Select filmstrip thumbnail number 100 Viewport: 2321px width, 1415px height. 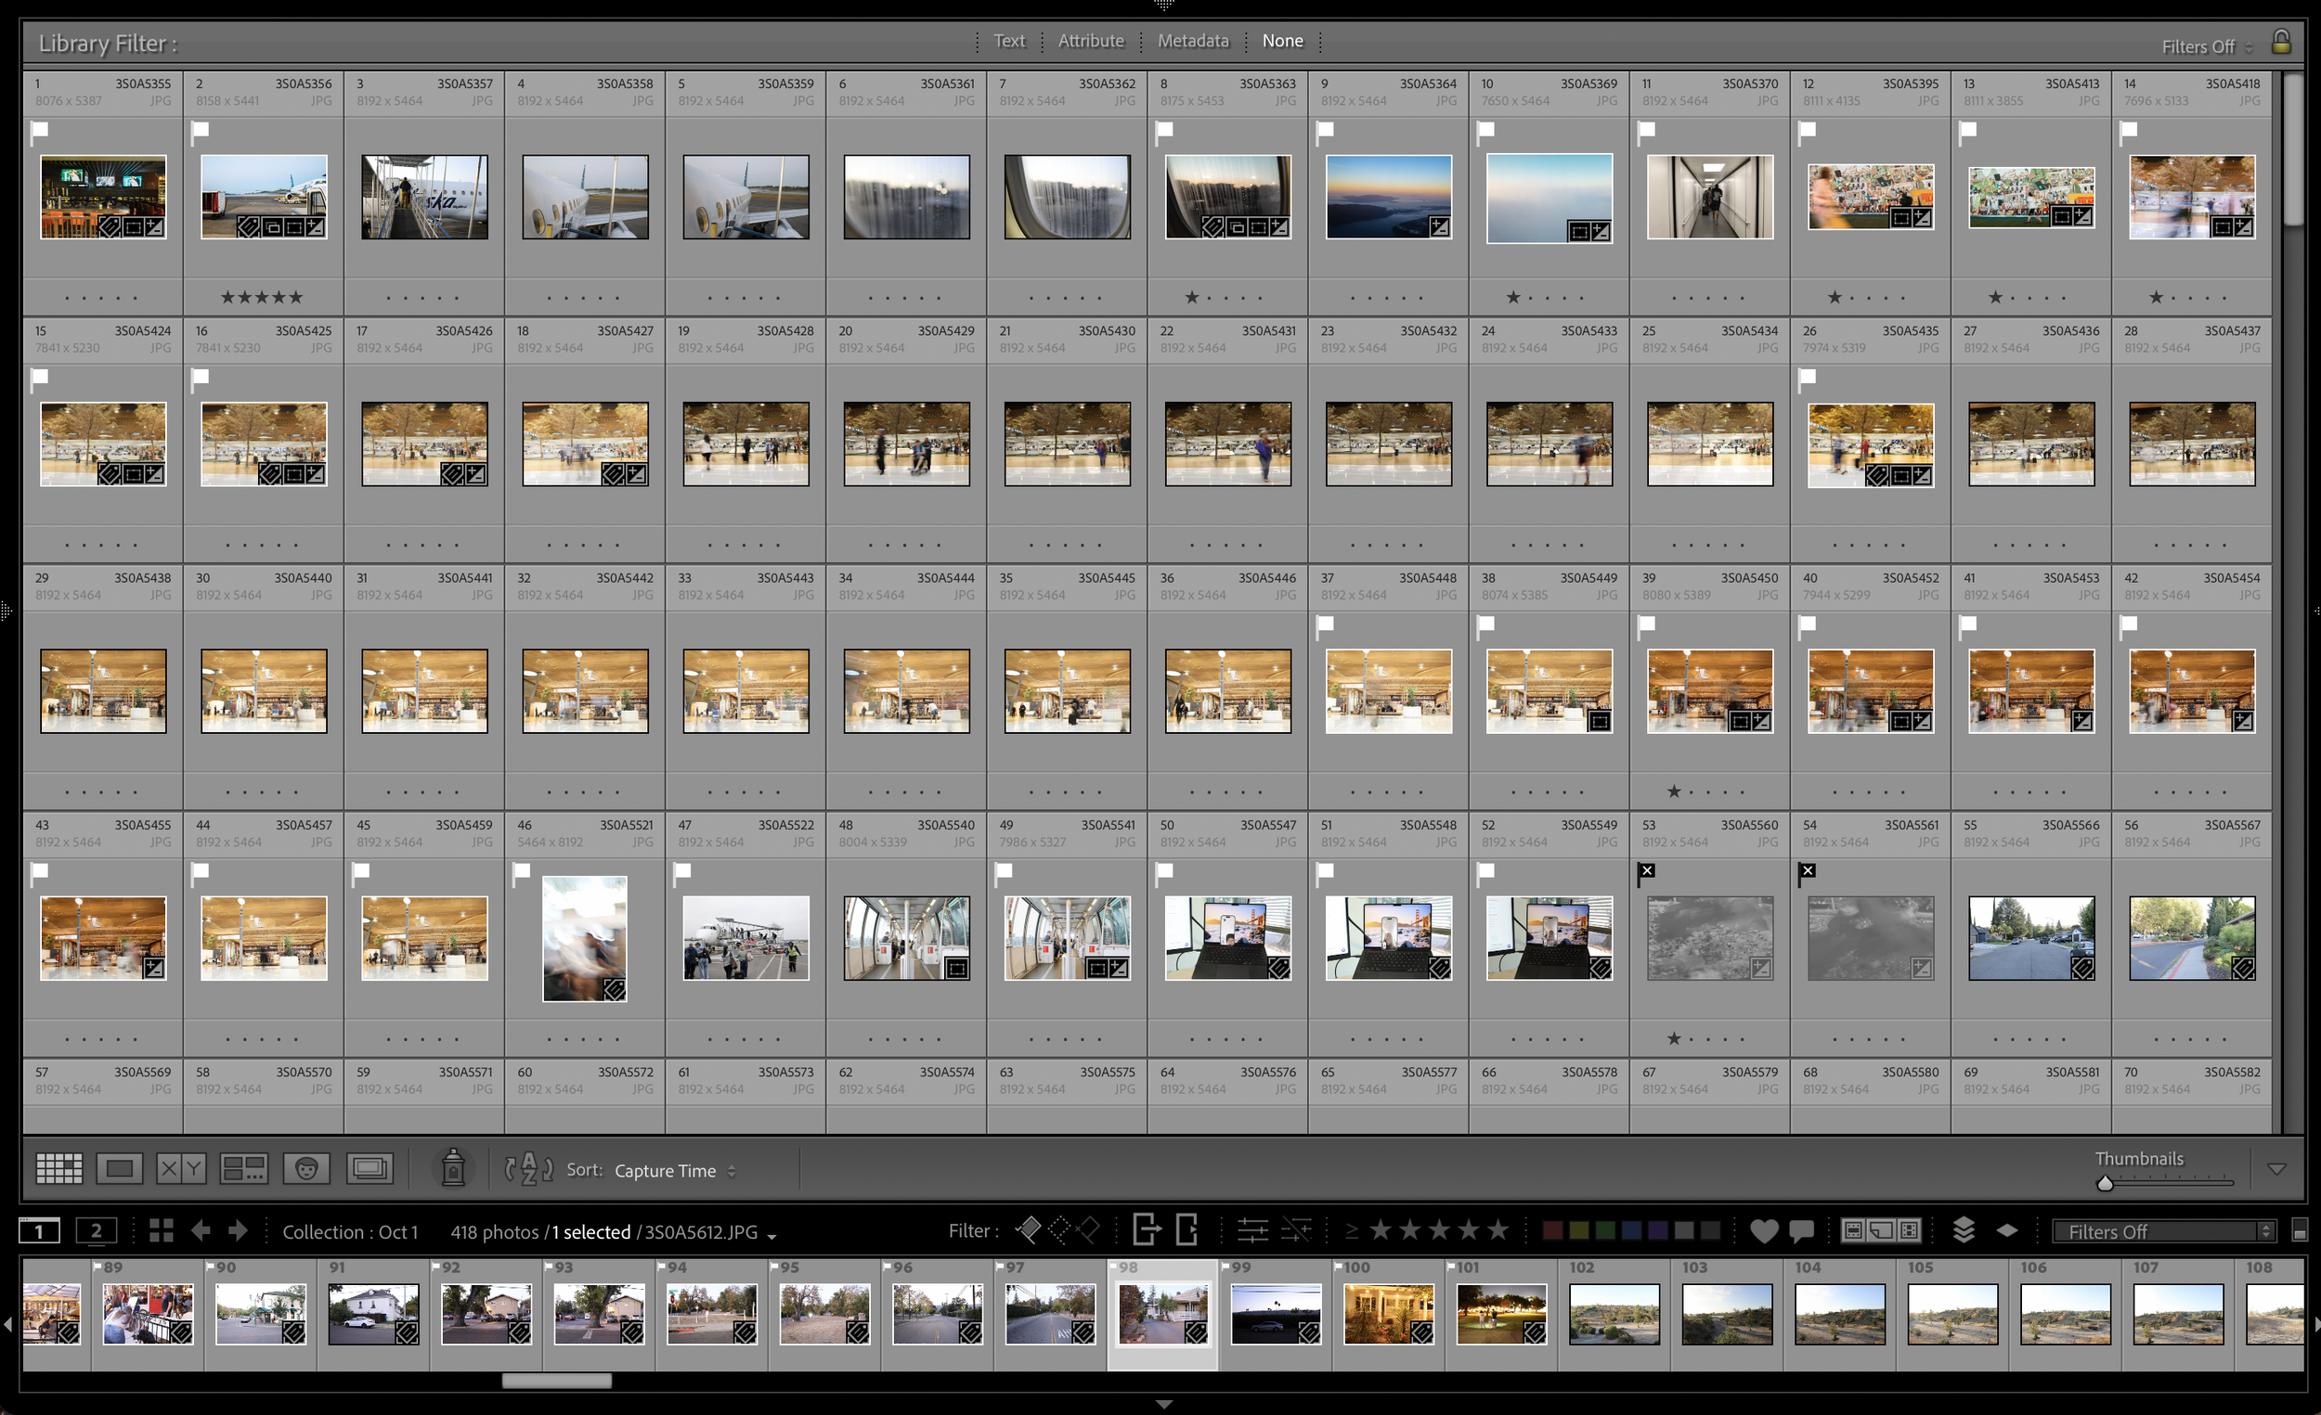pyautogui.click(x=1388, y=1313)
